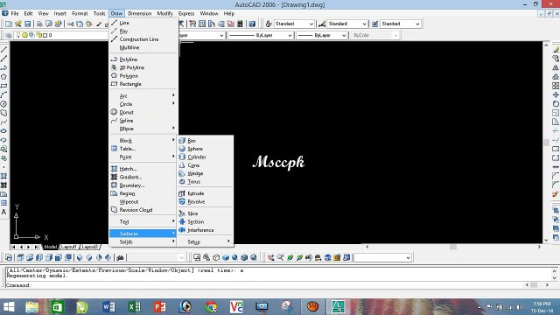Expand the Setup submenu
This screenshot has height=315, width=560.
[x=206, y=241]
